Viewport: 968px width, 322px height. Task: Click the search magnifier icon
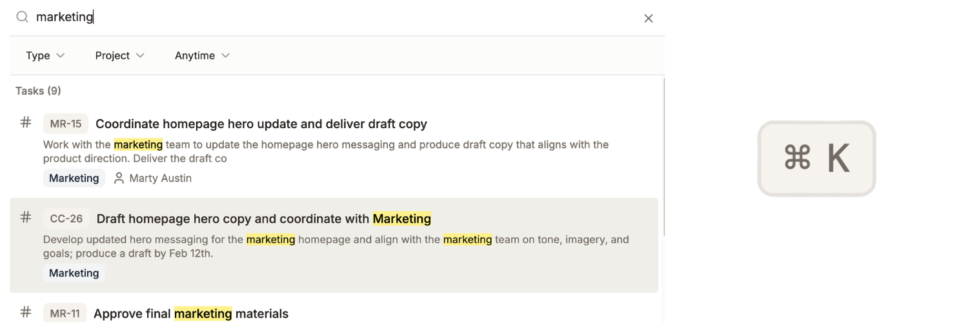pyautogui.click(x=23, y=17)
